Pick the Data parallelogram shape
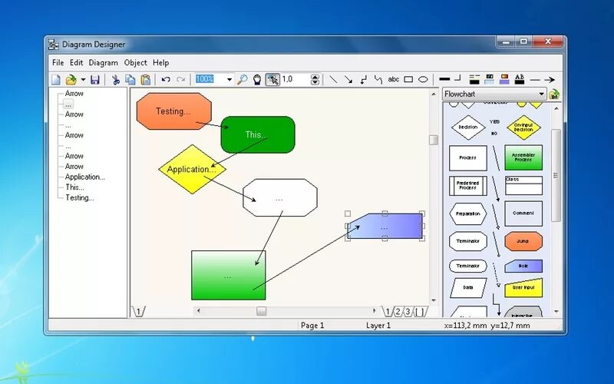The width and height of the screenshot is (614, 384). click(x=468, y=287)
